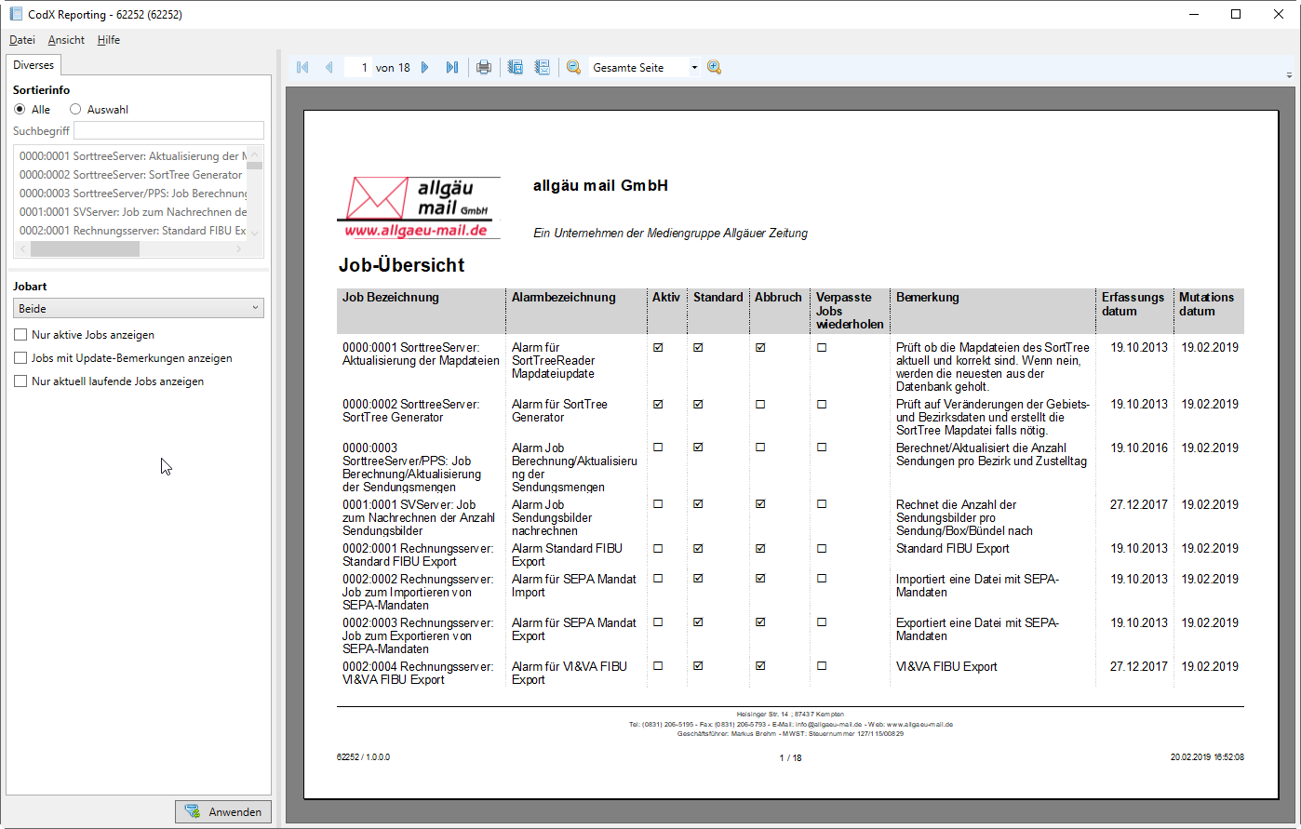This screenshot has height=829, width=1301.
Task: Click the Job Bezeichnung column header
Action: point(391,298)
